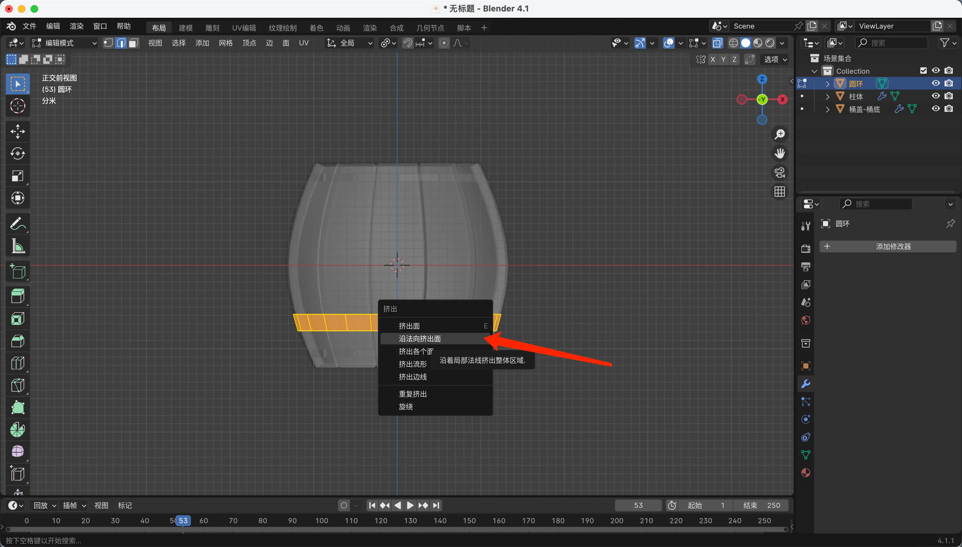Expand the 桶盖-桶底 tree item
962x547 pixels.
pos(827,109)
